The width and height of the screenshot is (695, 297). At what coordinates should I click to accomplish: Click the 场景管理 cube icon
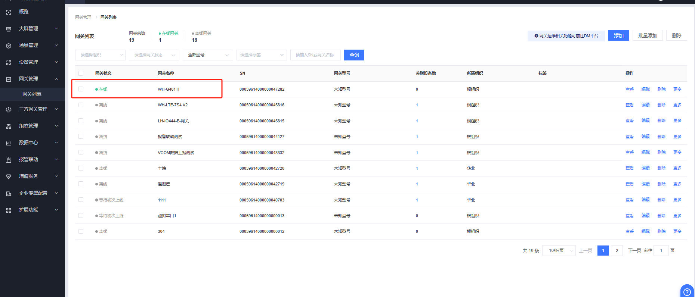(9, 46)
